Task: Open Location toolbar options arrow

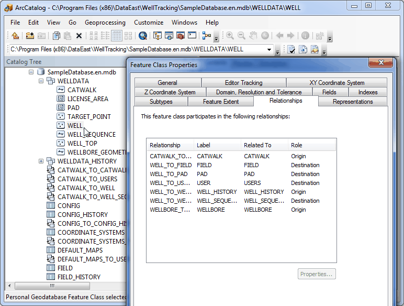Action: 277,50
